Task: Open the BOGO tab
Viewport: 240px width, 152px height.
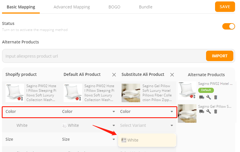Action: [114, 7]
